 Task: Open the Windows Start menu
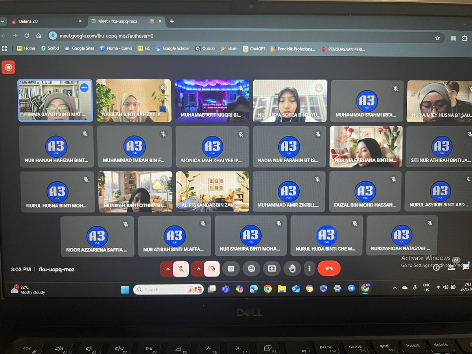coord(125,290)
